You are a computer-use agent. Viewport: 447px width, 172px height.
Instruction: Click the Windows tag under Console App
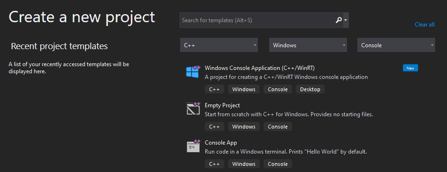(x=244, y=164)
